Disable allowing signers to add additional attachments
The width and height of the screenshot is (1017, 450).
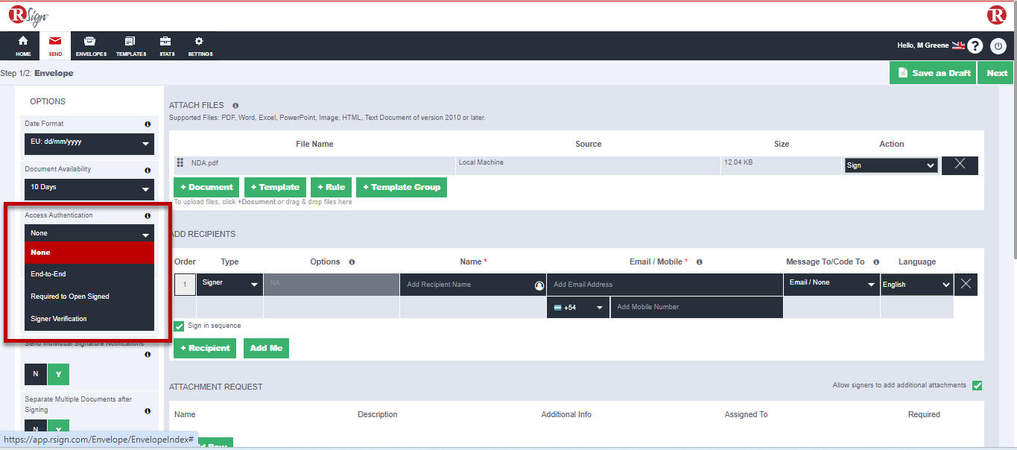[977, 385]
